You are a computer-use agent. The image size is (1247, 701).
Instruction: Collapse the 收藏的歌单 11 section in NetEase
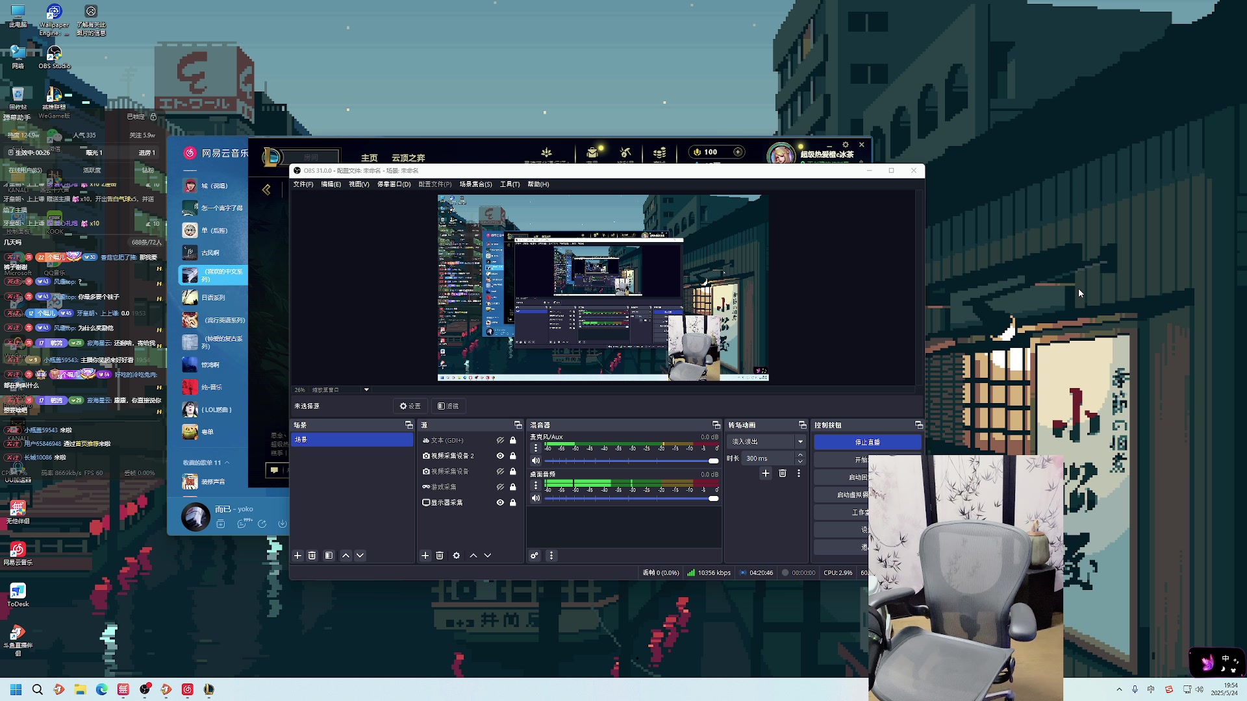pos(227,463)
